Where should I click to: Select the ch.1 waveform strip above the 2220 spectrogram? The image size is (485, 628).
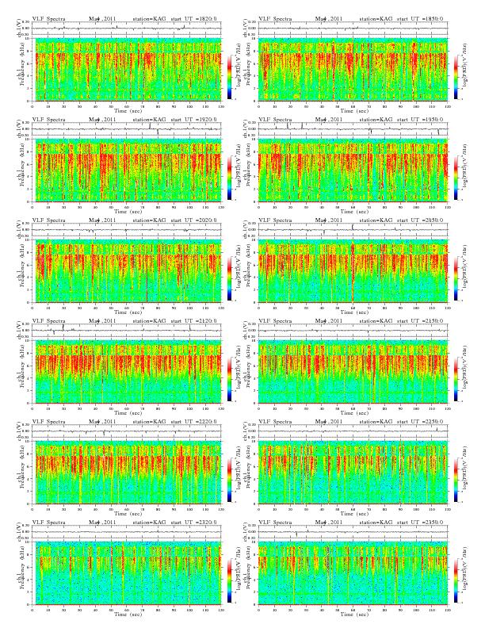click(127, 431)
